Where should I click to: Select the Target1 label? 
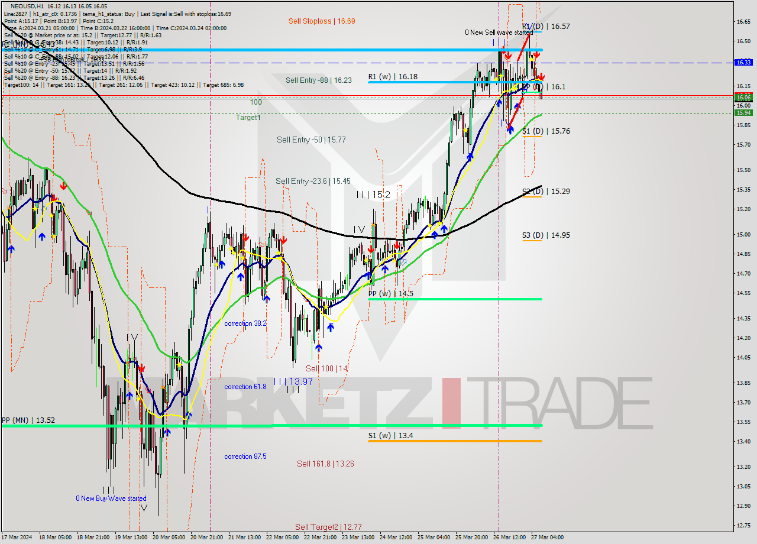coord(248,118)
